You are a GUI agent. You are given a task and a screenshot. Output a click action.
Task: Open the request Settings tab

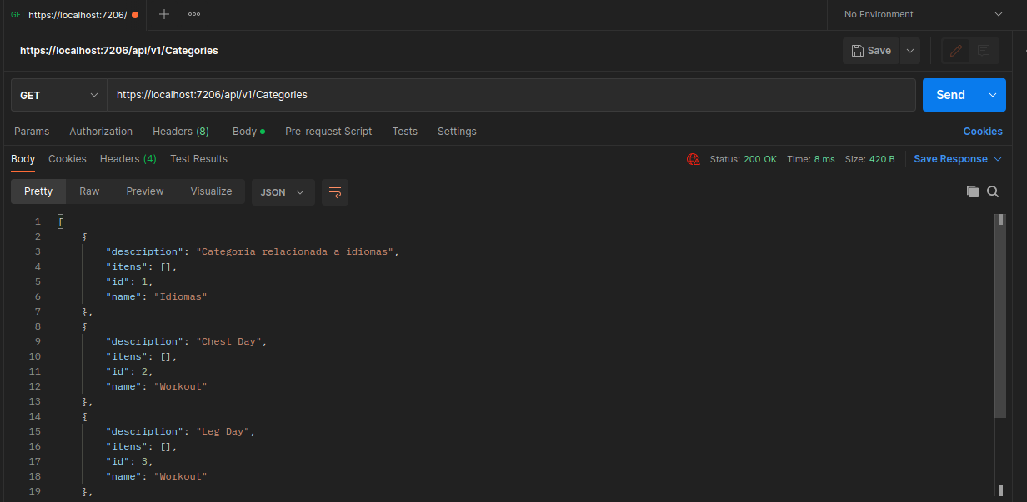[457, 132]
